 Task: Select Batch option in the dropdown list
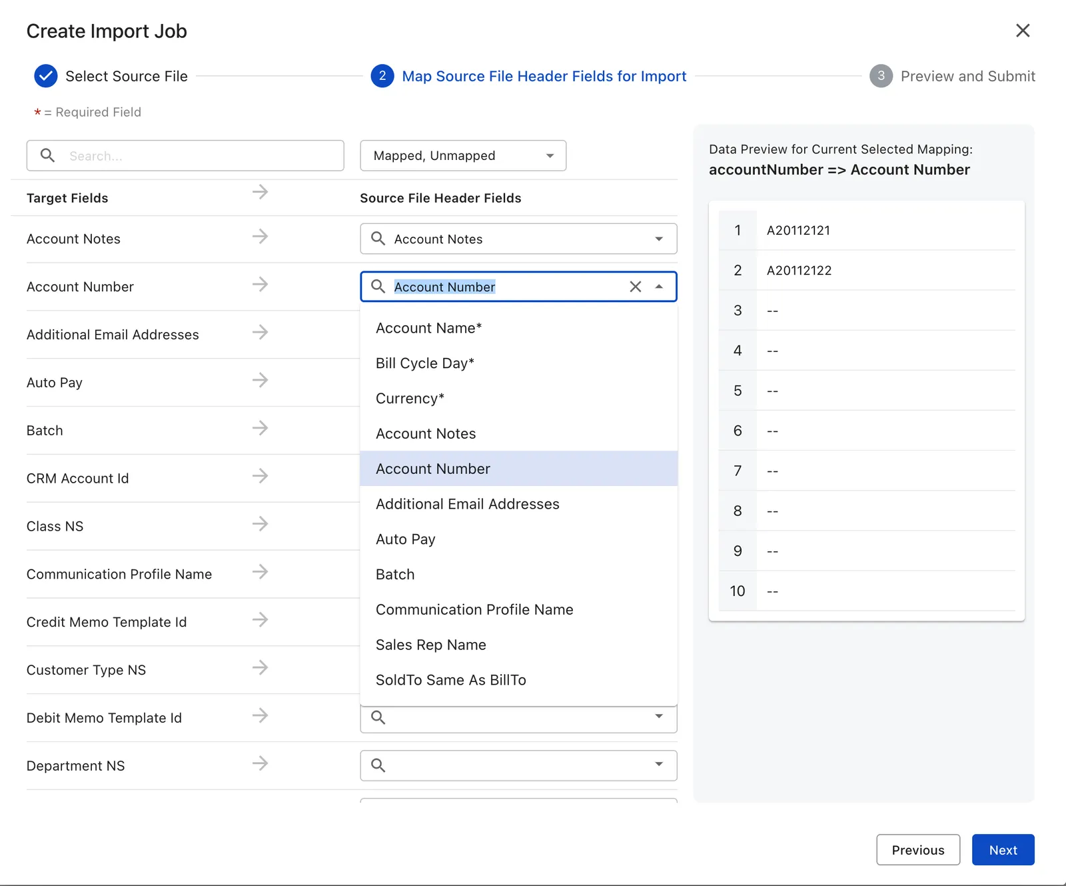coord(519,575)
